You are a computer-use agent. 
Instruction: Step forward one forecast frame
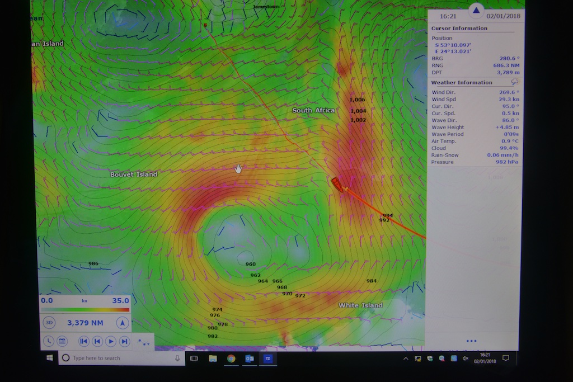click(124, 341)
